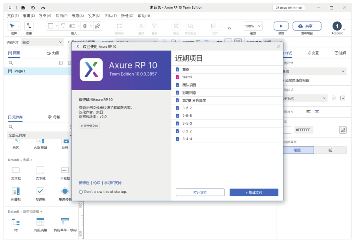
Task: Pick the 复选框 checkbox widget
Action: pyautogui.click(x=40, y=193)
